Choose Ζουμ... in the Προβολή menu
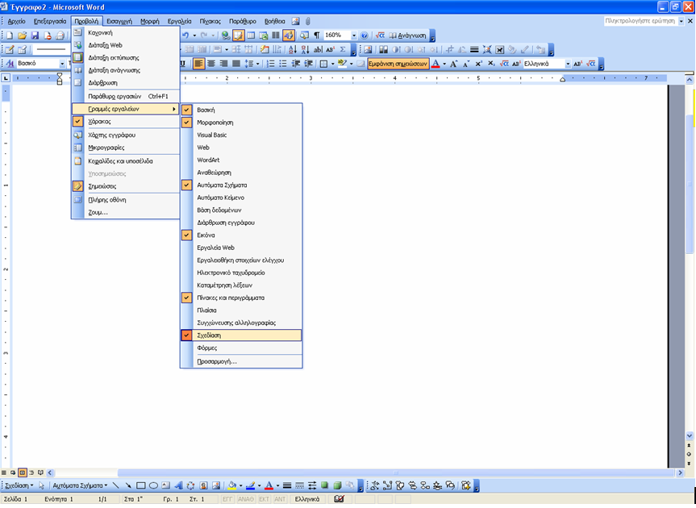The height and width of the screenshot is (508, 696). tap(126, 212)
